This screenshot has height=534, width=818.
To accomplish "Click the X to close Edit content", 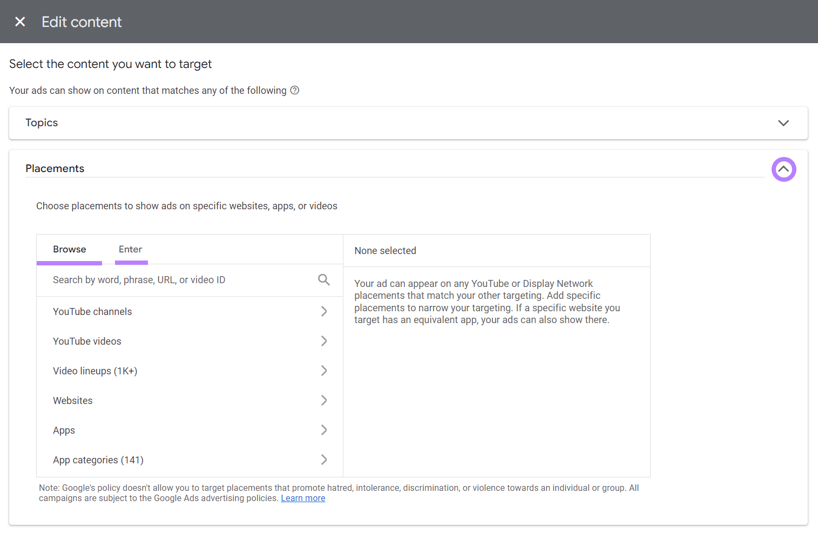I will [x=20, y=22].
